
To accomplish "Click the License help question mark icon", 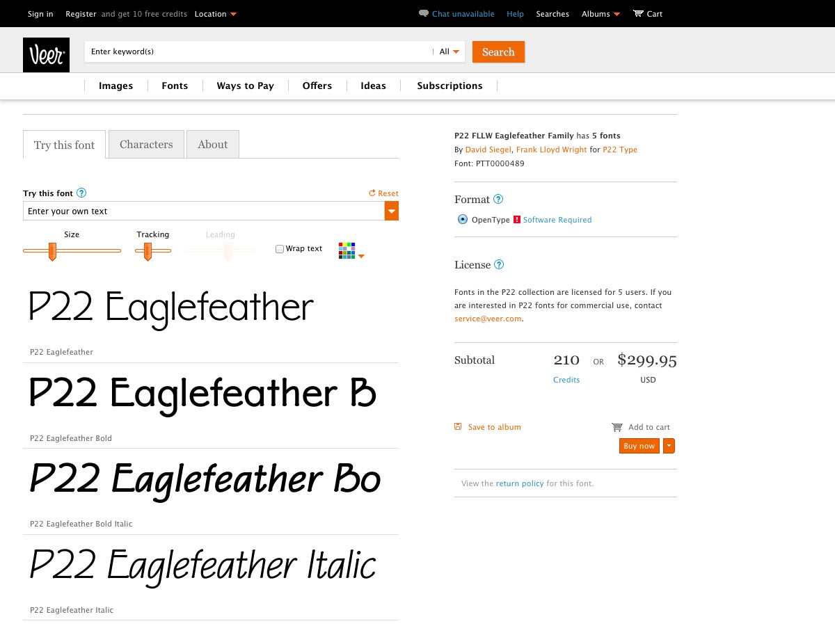I will point(499,265).
